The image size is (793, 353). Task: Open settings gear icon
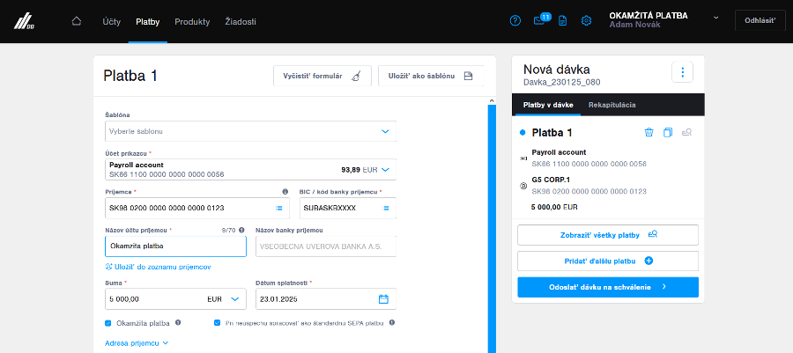point(586,21)
